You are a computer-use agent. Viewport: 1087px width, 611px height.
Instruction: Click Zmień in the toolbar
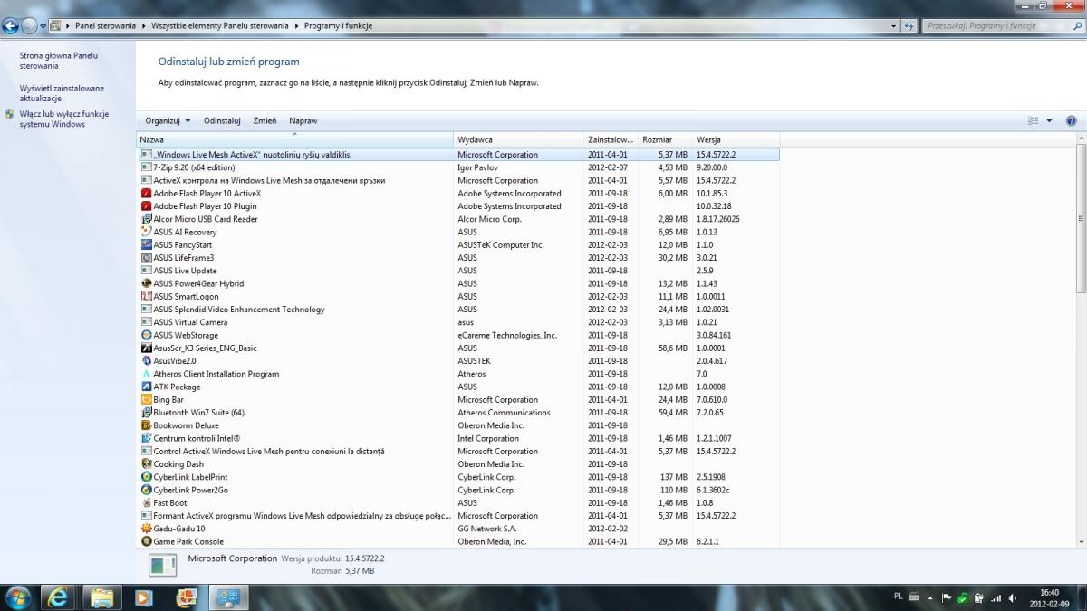tap(265, 120)
